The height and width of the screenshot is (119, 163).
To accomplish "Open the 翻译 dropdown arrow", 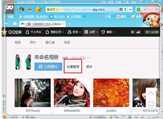I will pyautogui.click(x=128, y=17).
